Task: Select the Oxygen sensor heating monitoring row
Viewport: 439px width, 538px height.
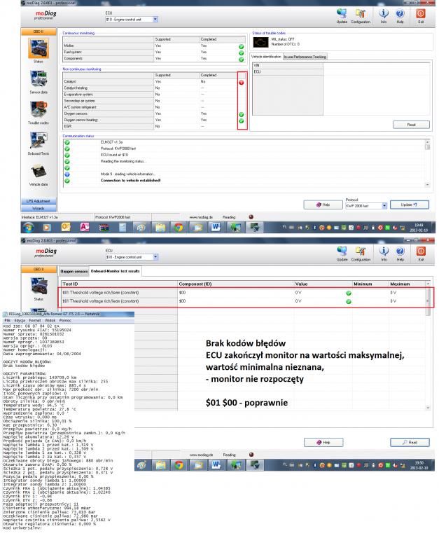Action: tap(154, 120)
